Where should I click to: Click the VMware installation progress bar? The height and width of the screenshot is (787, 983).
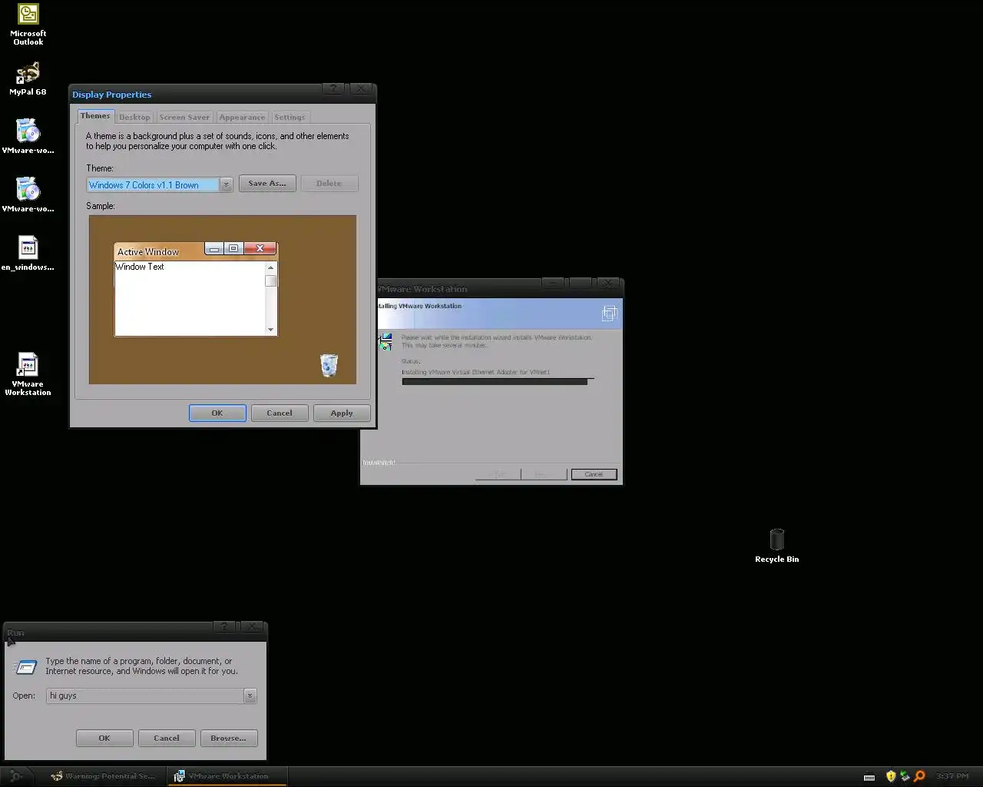pos(498,381)
